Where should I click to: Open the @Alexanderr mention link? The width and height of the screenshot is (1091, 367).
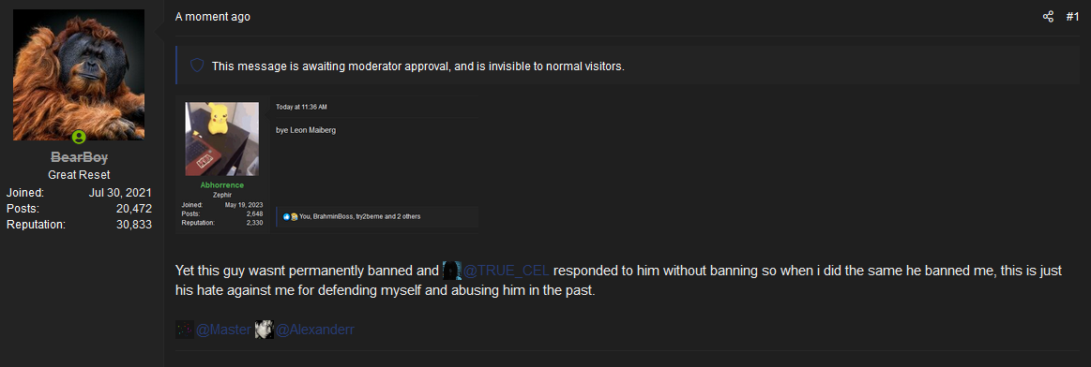[x=315, y=330]
